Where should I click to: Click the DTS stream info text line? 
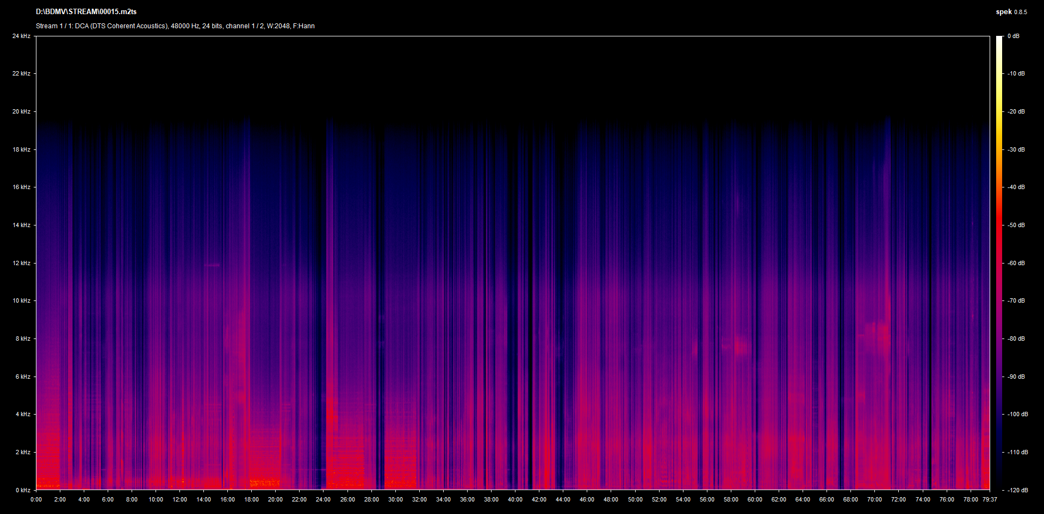(x=175, y=26)
